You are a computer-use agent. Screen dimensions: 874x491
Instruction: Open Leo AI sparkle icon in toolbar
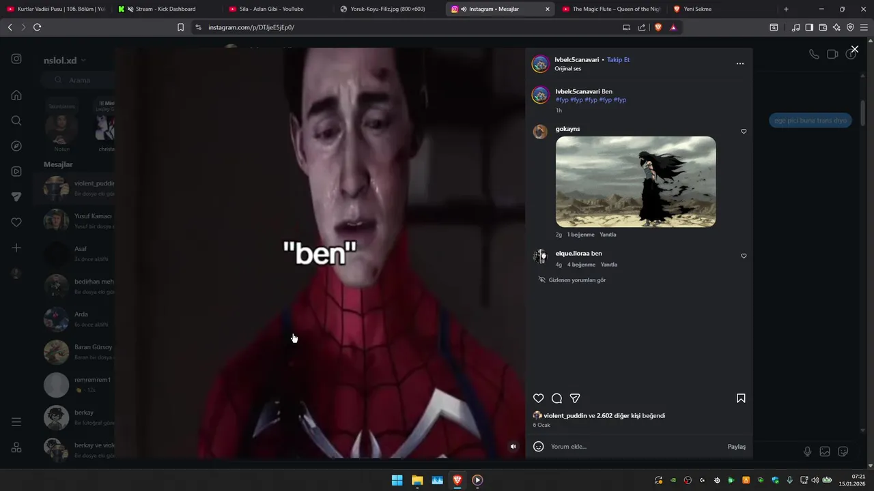836,27
